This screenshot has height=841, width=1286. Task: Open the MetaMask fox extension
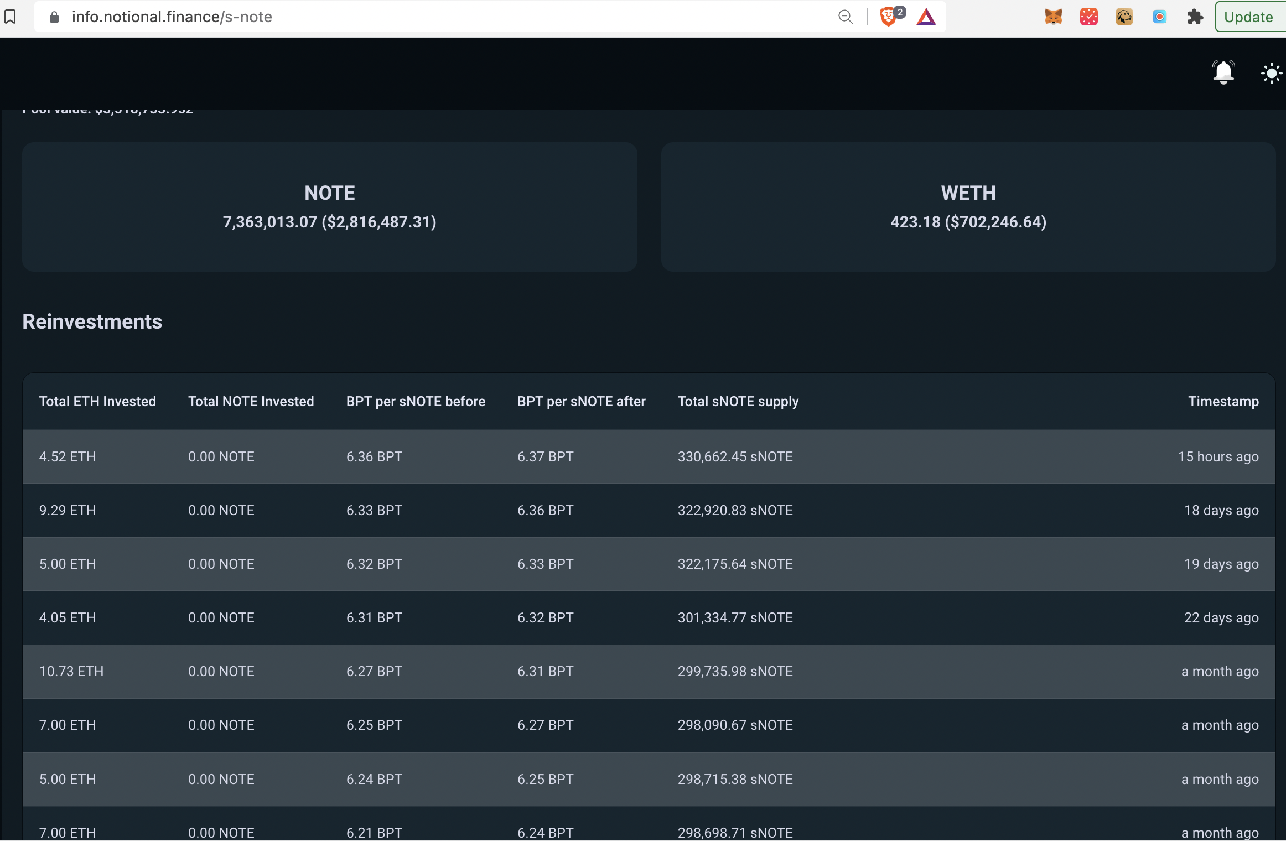click(1053, 17)
